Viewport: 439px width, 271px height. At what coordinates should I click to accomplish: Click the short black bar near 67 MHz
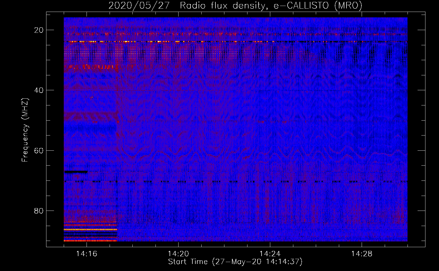click(76, 172)
